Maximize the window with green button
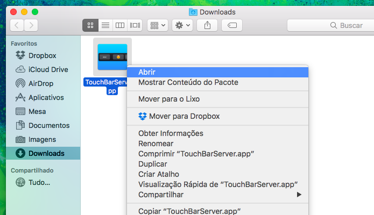The height and width of the screenshot is (215, 374). coord(35,12)
